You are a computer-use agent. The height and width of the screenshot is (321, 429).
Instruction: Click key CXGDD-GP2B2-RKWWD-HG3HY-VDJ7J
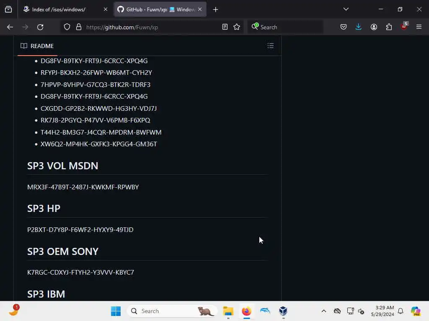point(99,108)
